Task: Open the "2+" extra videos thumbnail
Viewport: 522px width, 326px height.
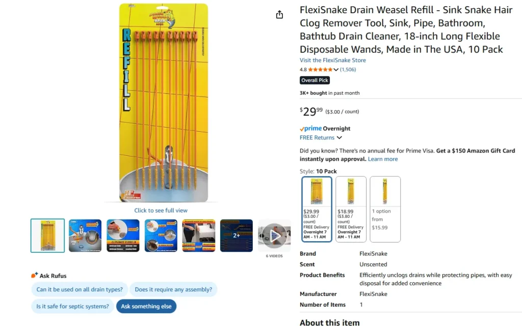Action: tap(236, 235)
